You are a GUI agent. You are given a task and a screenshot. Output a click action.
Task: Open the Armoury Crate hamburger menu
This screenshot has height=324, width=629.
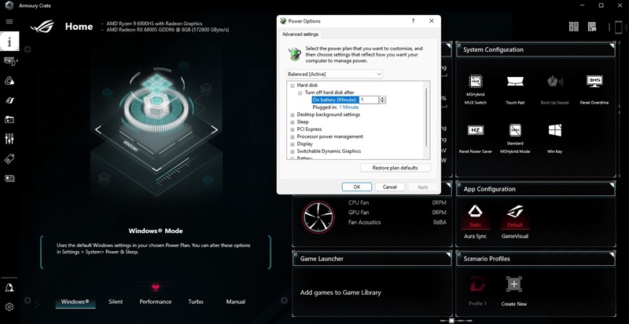[x=9, y=22]
